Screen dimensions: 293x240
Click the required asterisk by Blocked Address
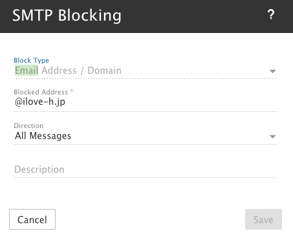72,91
